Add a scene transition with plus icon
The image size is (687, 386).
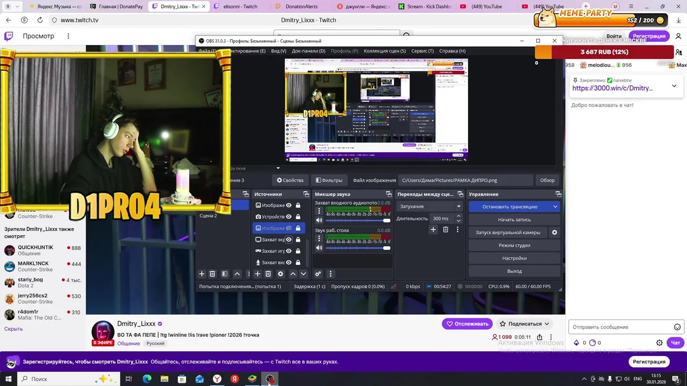coord(433,229)
